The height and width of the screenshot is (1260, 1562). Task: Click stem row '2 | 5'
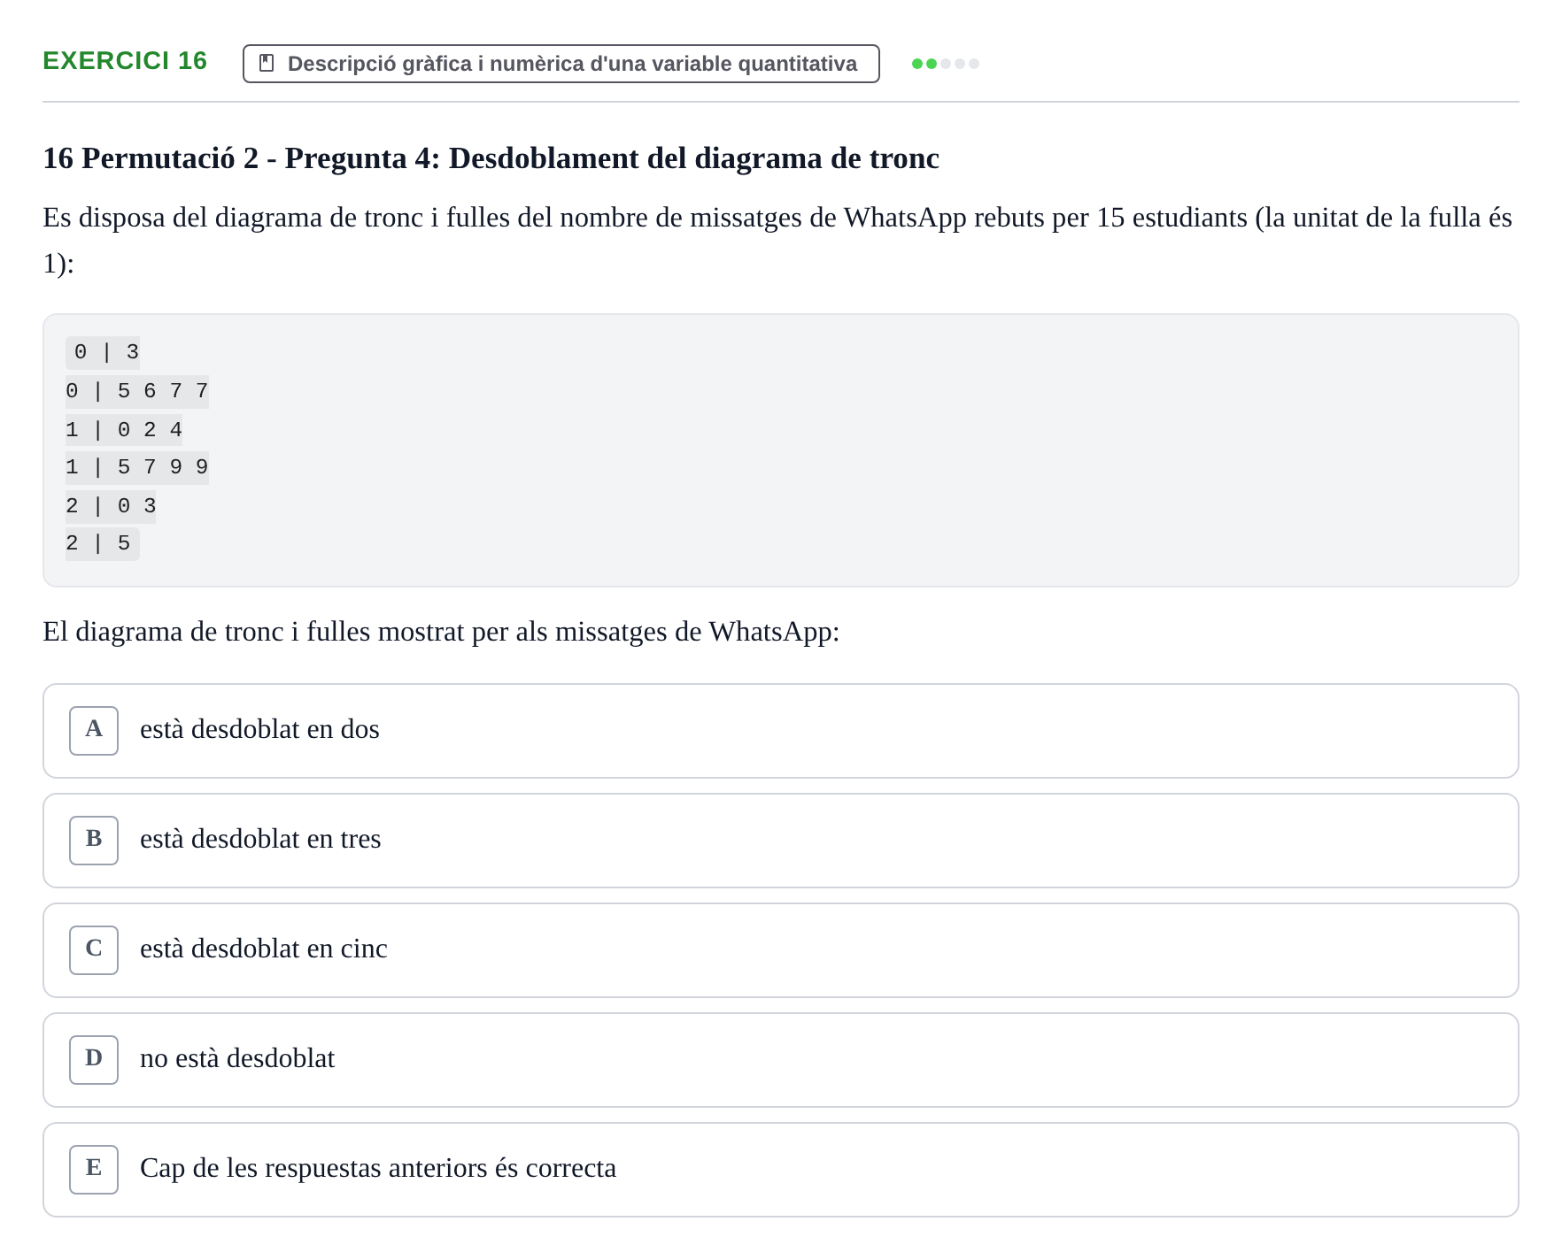click(103, 543)
